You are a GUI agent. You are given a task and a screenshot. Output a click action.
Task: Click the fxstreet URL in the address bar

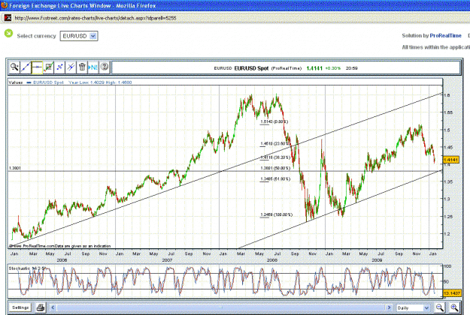click(96, 18)
